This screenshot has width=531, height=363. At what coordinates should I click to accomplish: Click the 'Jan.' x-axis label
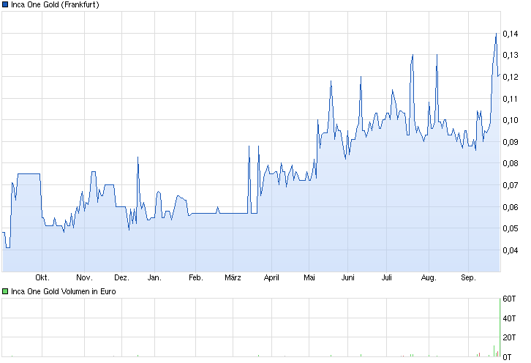tap(154, 278)
